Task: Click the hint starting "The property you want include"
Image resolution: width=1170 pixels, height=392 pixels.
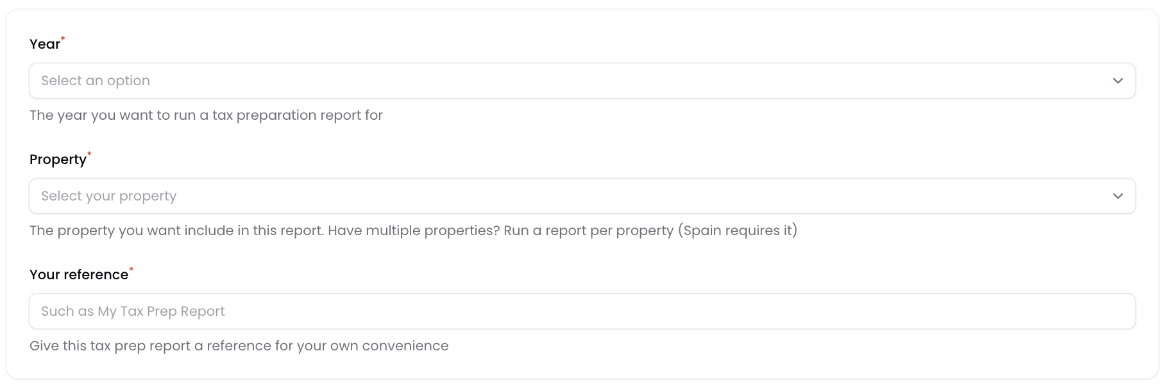Action: [x=176, y=231]
